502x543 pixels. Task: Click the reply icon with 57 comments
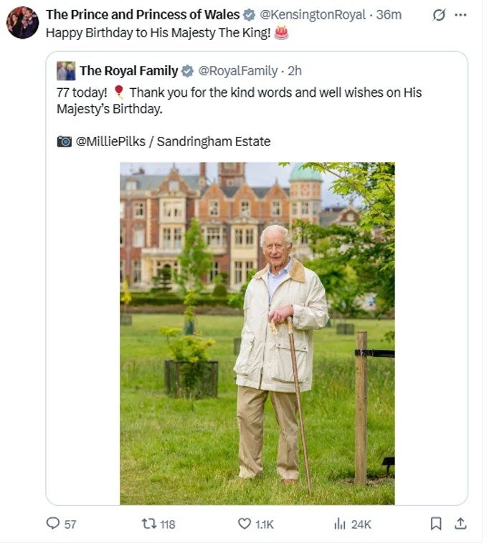coord(53,524)
